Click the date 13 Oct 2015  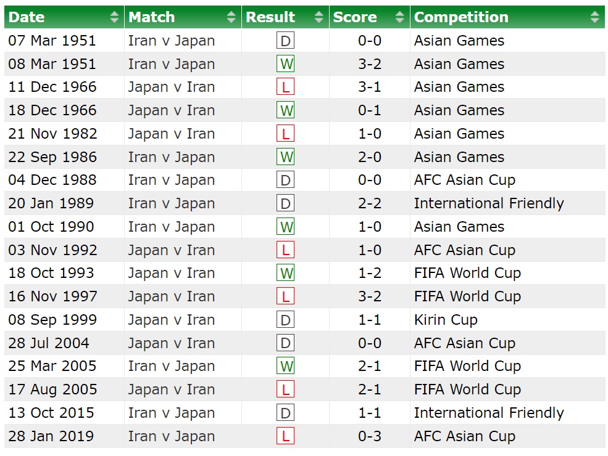[51, 413]
